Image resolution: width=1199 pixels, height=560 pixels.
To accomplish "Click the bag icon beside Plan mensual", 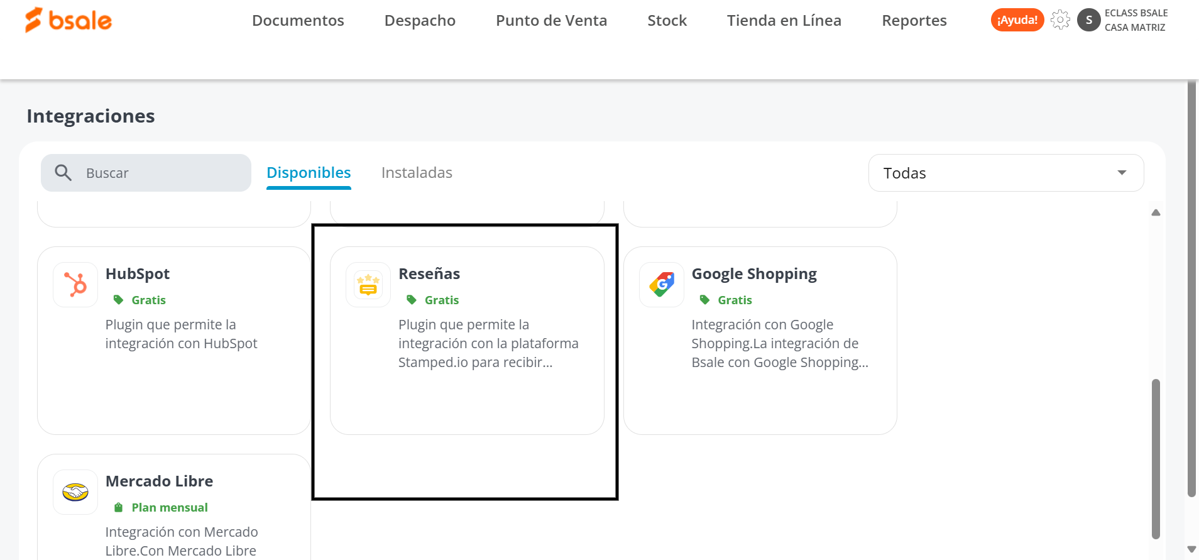I will point(118,507).
